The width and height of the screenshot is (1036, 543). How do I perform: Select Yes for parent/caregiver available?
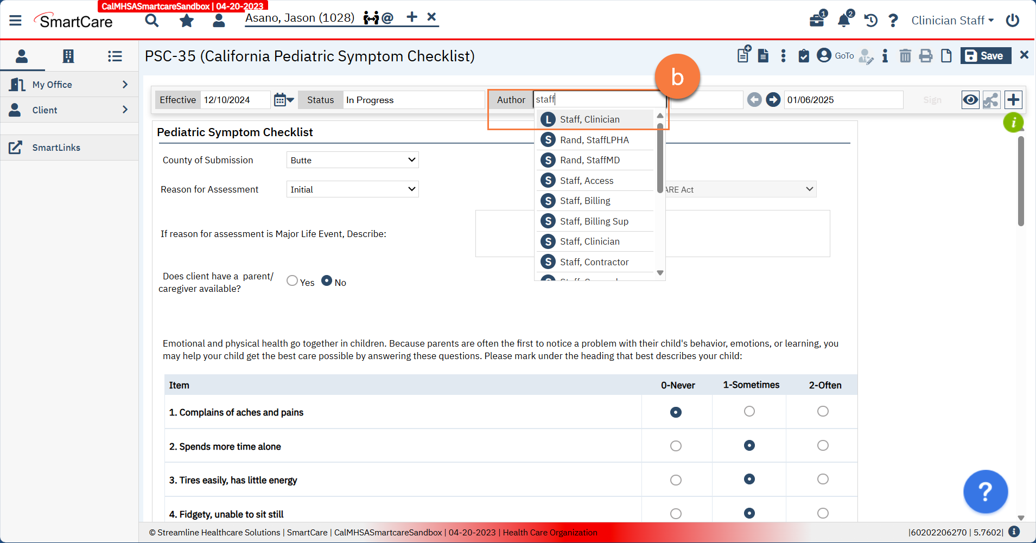293,281
